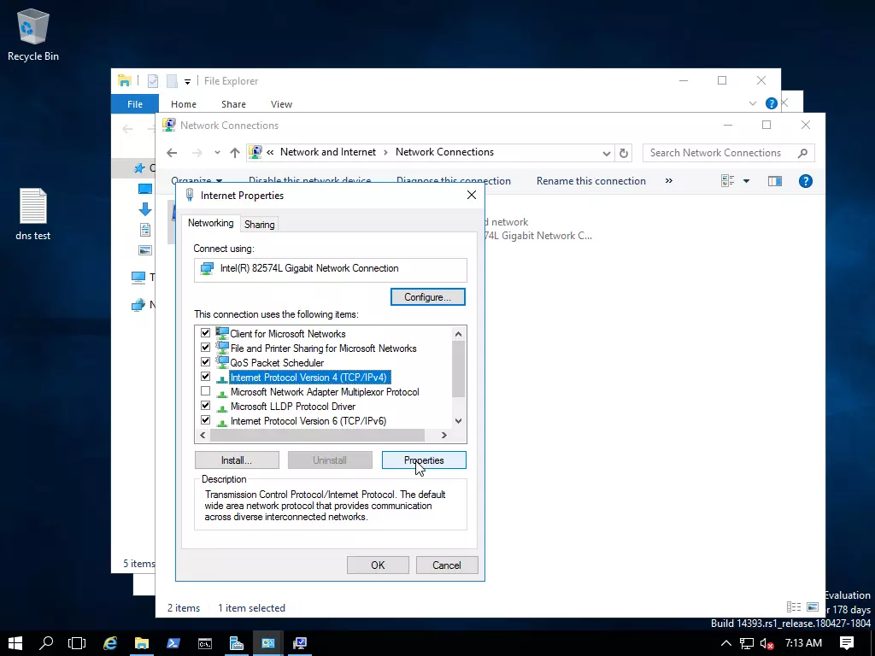This screenshot has height=656, width=875.
Task: Open the Recycle Bin desktop icon
Action: coord(33,34)
